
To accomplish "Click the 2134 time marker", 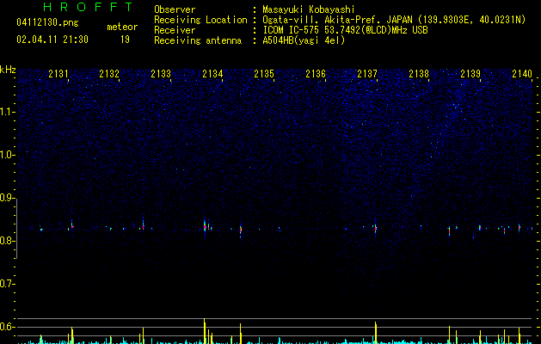I will pos(212,73).
